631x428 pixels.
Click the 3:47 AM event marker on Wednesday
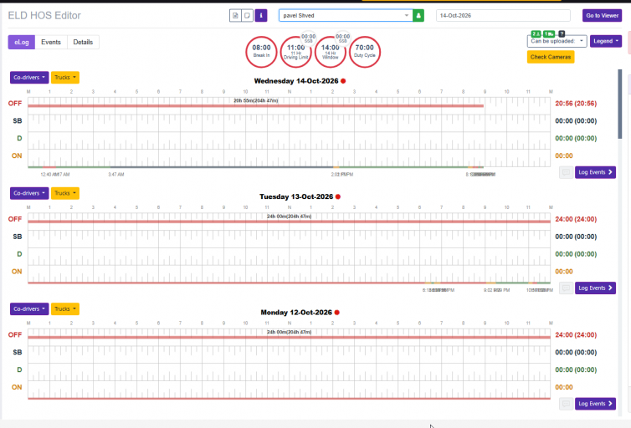(x=115, y=175)
